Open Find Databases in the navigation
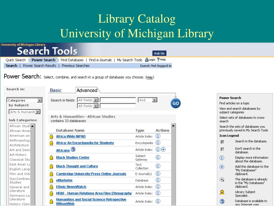 click(72, 60)
